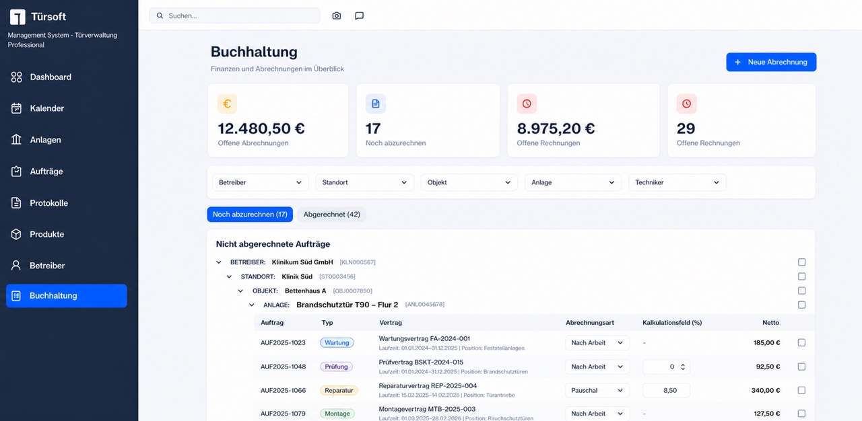This screenshot has width=862, height=421.
Task: Open the Betreiber filter dropdown
Action: 260,182
